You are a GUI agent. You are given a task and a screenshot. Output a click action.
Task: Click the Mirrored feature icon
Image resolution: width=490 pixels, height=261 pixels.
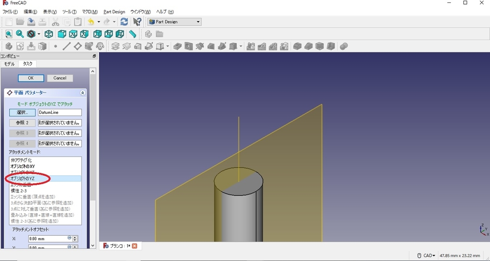click(251, 46)
